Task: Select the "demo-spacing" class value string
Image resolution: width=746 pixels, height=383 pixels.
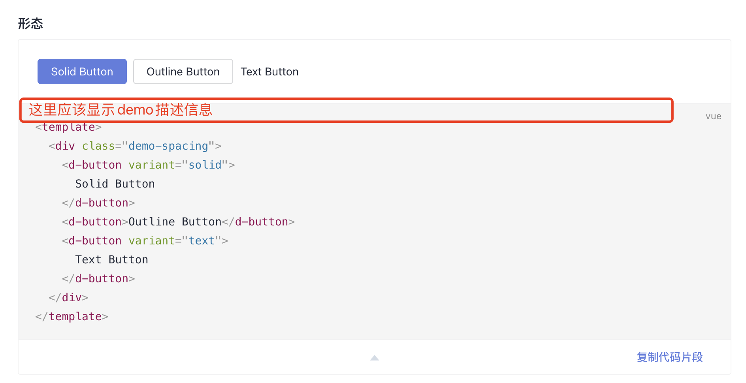Action: (168, 146)
